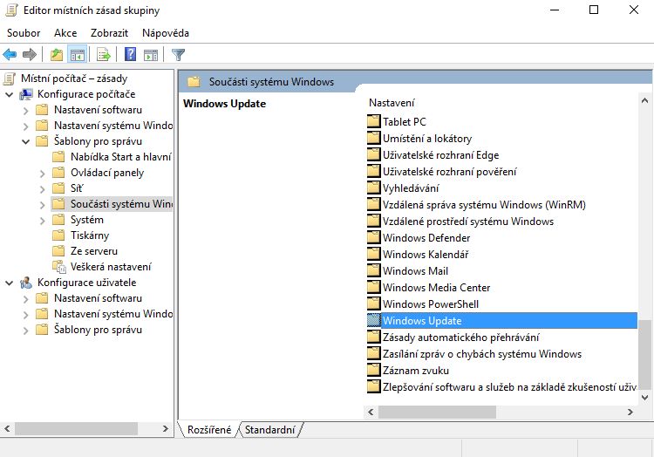Switch to the Standardní tab

269,429
